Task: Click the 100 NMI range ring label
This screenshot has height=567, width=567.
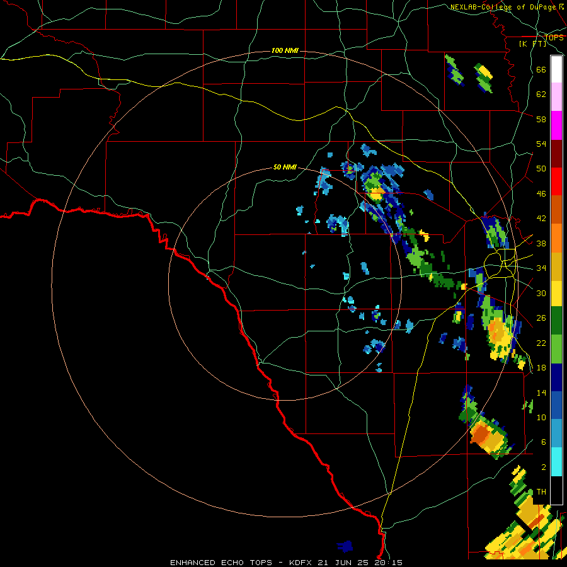Action: [x=285, y=50]
